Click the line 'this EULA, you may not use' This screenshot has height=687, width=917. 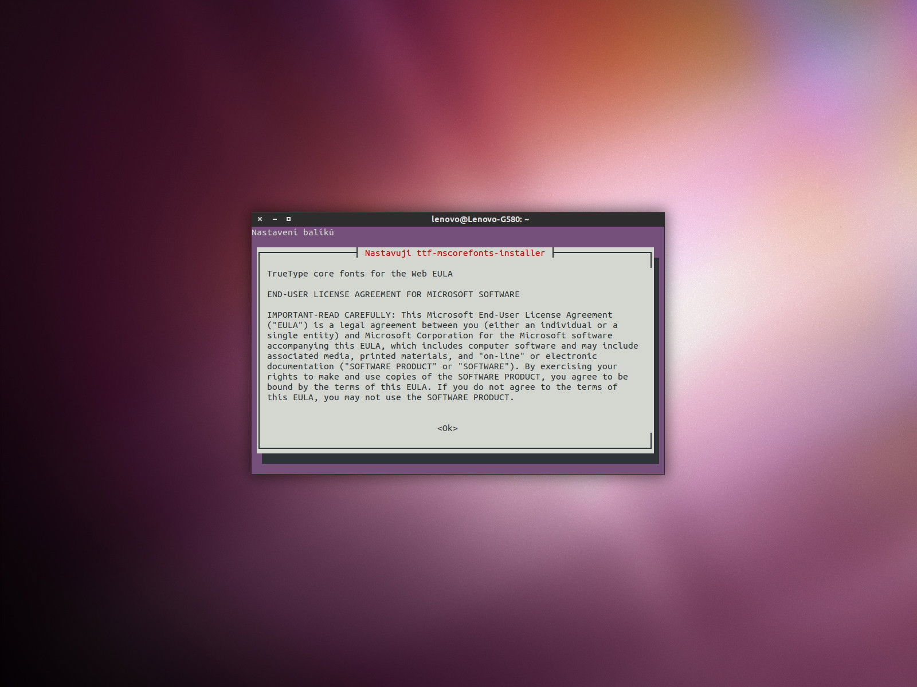391,397
